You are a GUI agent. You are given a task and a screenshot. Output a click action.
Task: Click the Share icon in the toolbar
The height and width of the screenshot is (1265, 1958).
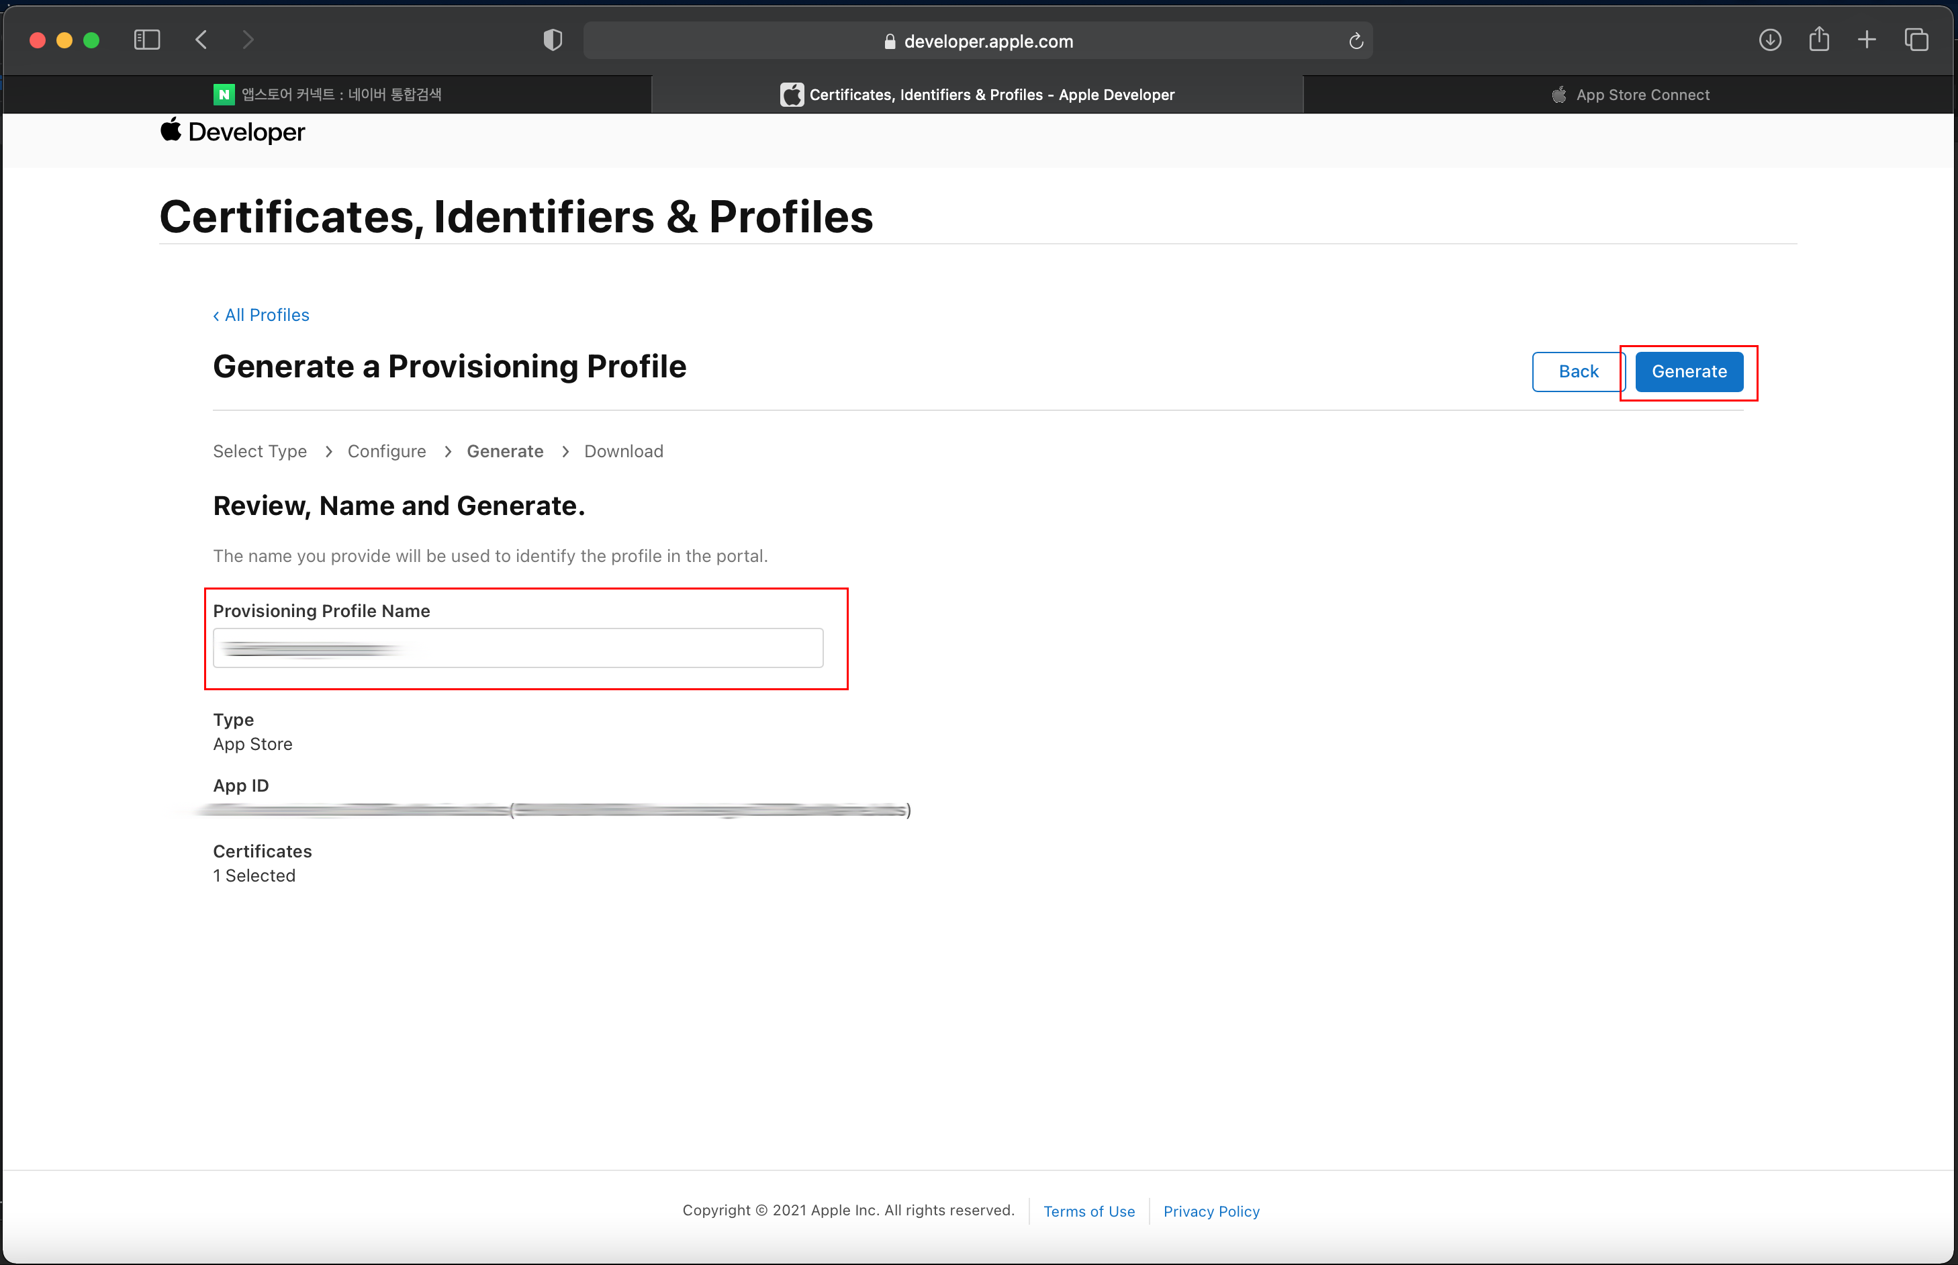point(1819,40)
